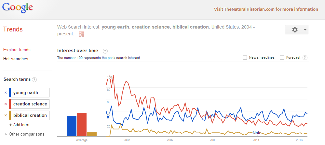Enable the Forecast checkbox

point(282,57)
